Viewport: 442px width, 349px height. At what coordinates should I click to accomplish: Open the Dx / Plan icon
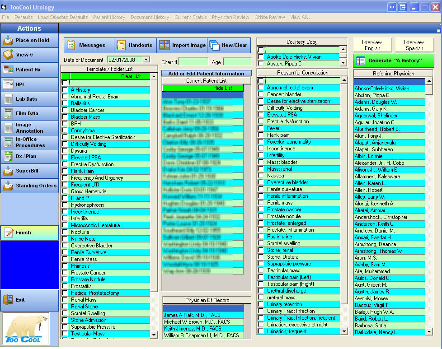coord(8,156)
